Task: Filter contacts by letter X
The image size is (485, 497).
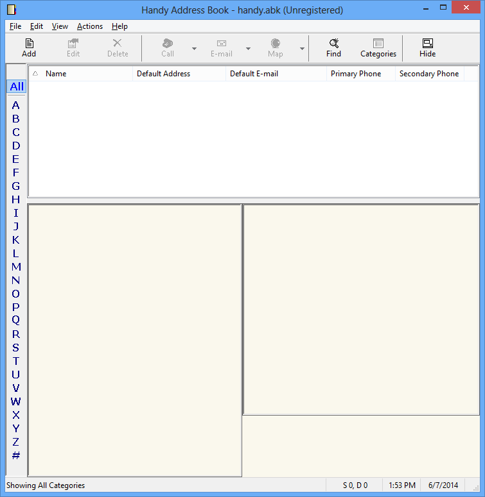Action: (16, 415)
